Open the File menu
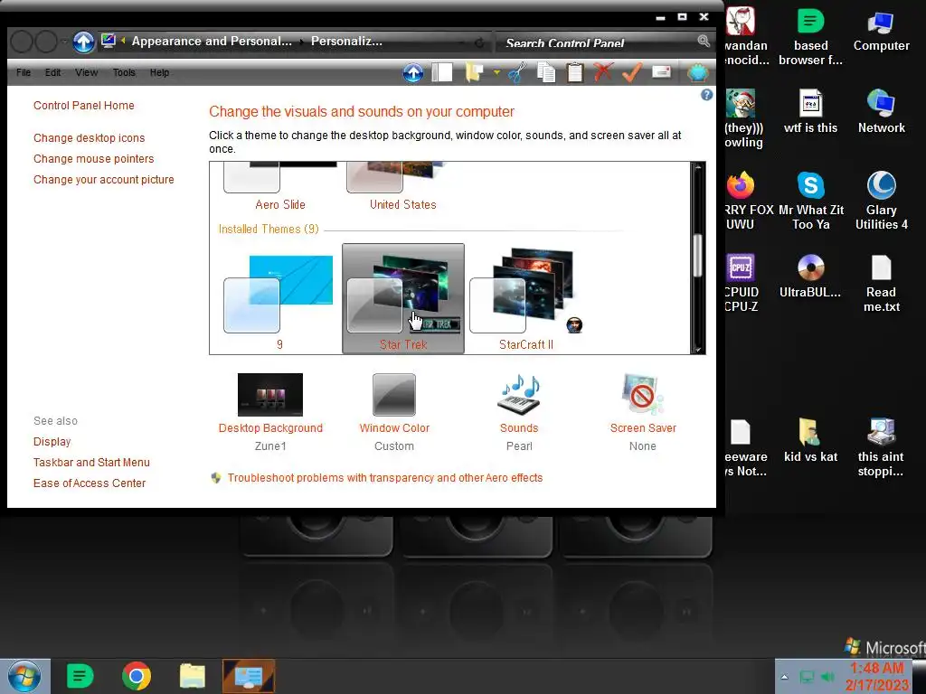 pyautogui.click(x=24, y=72)
